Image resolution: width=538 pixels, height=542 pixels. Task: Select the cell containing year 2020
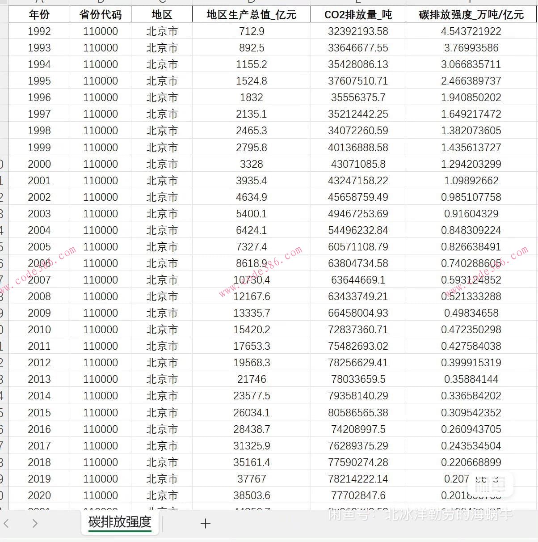click(39, 495)
